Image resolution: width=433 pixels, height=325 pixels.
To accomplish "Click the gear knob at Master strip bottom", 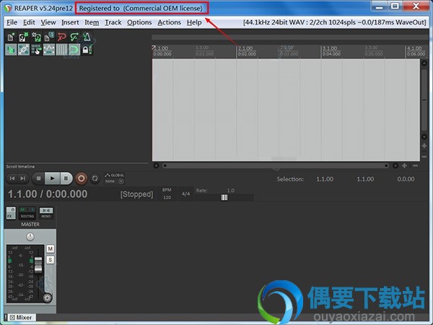I will [x=47, y=298].
